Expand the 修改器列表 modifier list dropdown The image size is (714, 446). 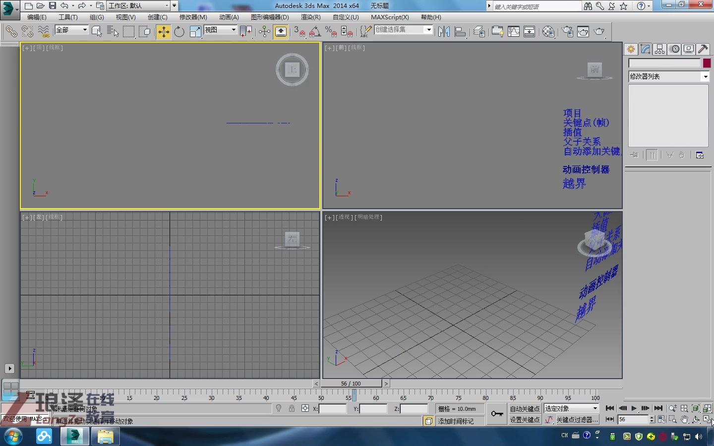(x=669, y=76)
